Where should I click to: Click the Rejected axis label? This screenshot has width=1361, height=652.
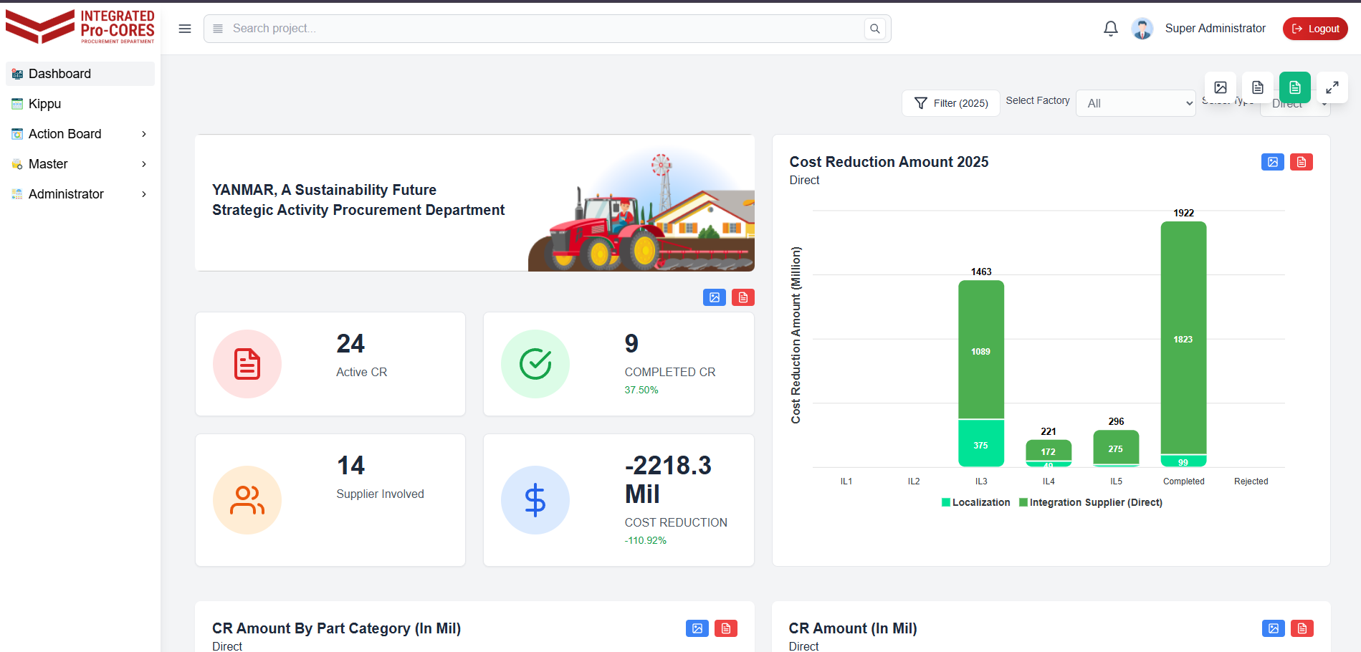[x=1251, y=481]
